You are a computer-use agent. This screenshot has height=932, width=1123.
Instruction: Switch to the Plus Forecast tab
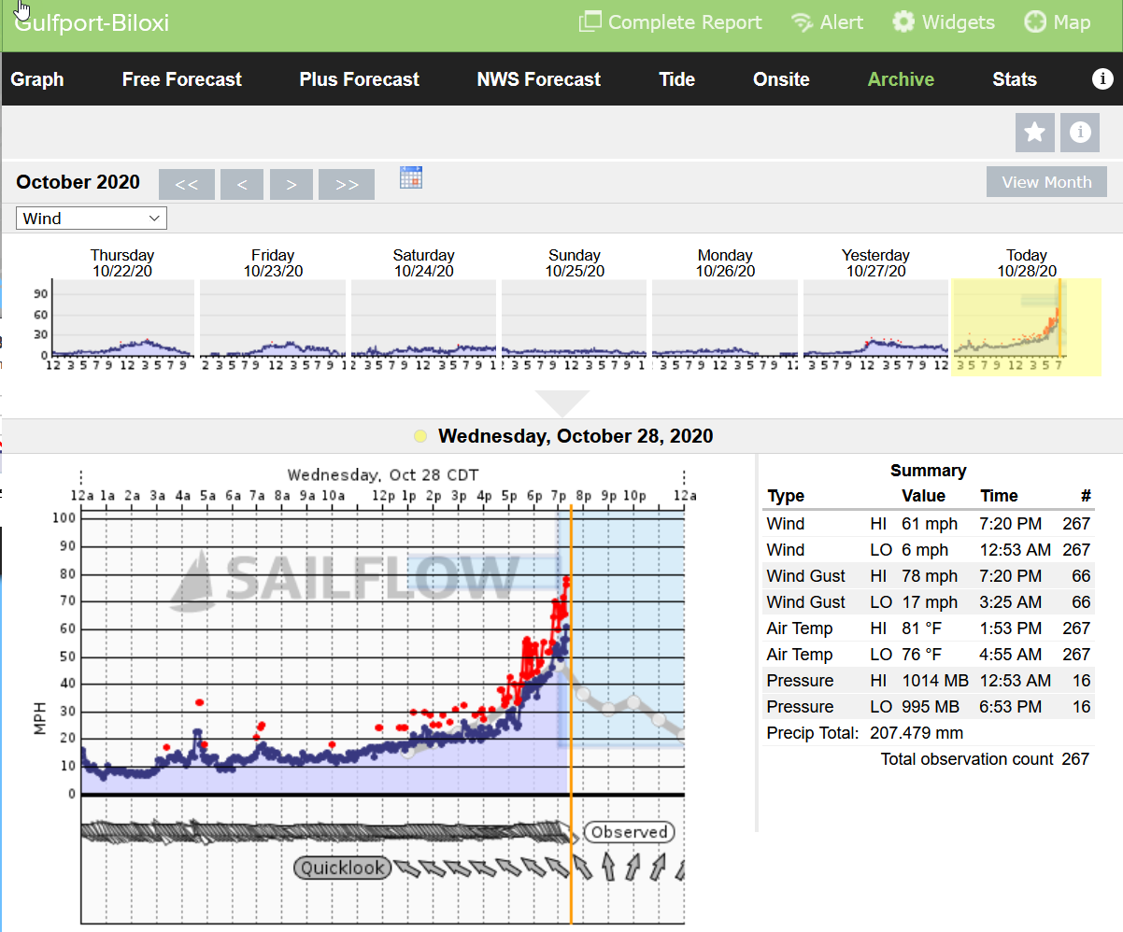pos(360,79)
